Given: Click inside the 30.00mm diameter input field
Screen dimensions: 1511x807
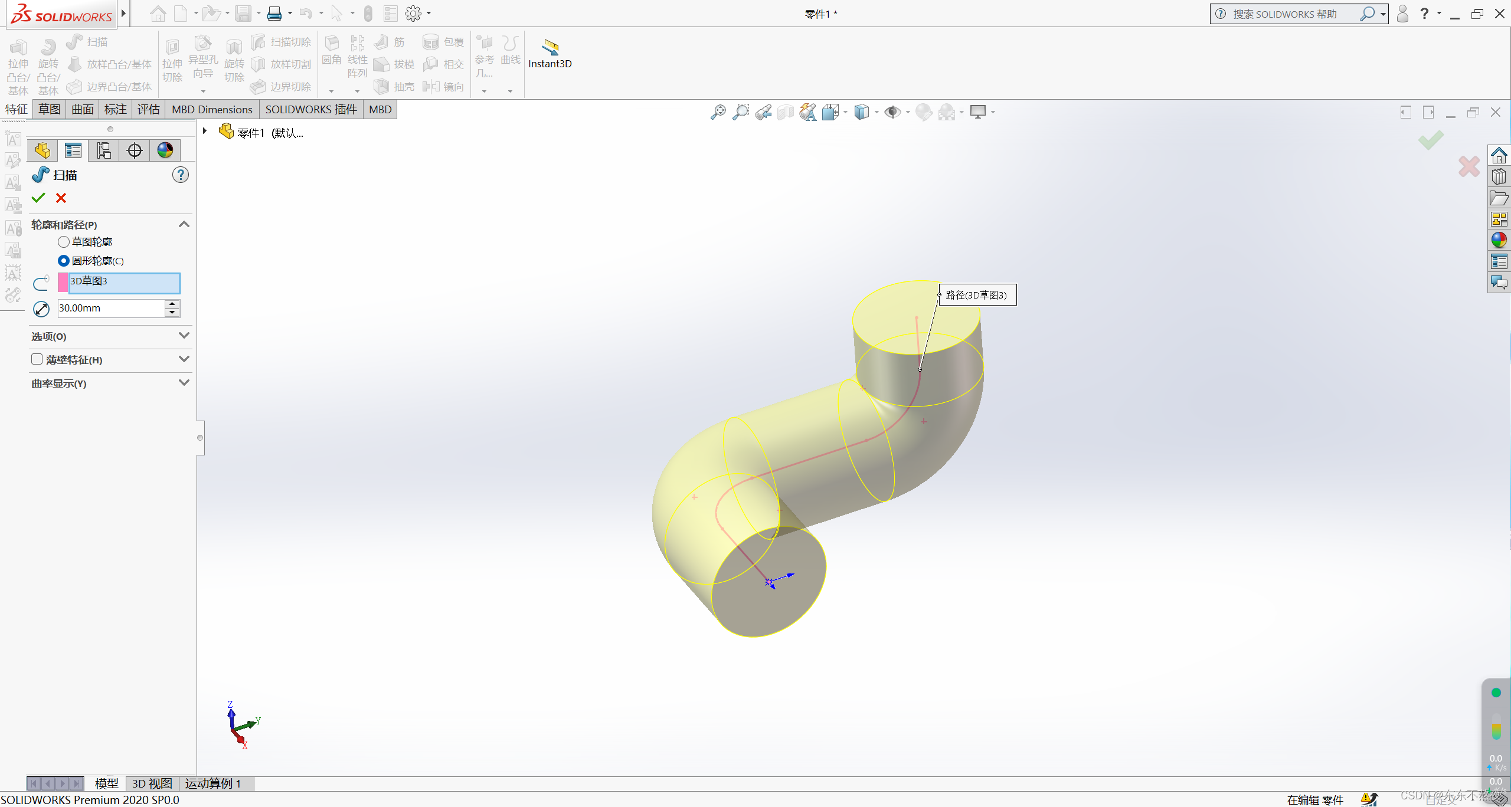Looking at the screenshot, I should tap(106, 307).
